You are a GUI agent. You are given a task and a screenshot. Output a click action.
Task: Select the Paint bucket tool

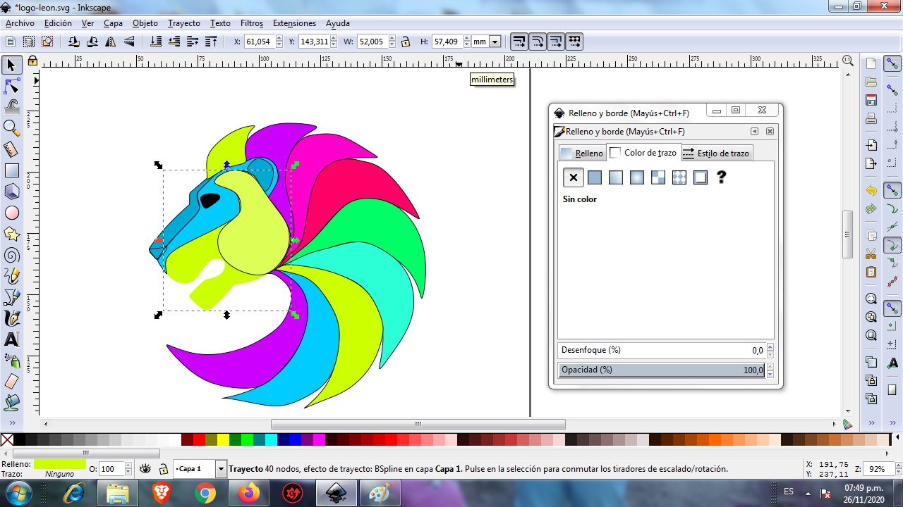click(x=11, y=403)
